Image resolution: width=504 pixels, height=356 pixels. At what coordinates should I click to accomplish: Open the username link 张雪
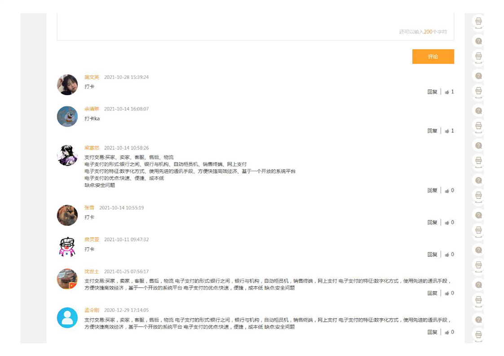coord(89,208)
